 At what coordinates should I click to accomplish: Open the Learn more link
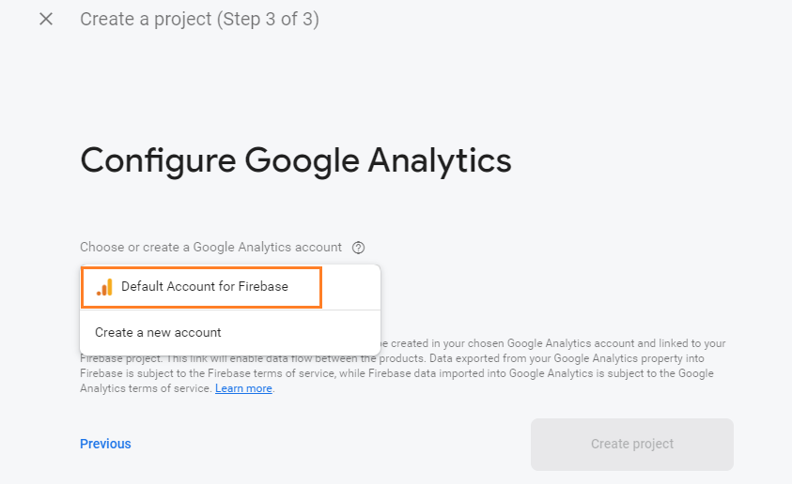pos(243,388)
